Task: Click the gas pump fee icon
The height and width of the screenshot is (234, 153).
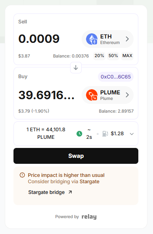Action: coord(105,134)
